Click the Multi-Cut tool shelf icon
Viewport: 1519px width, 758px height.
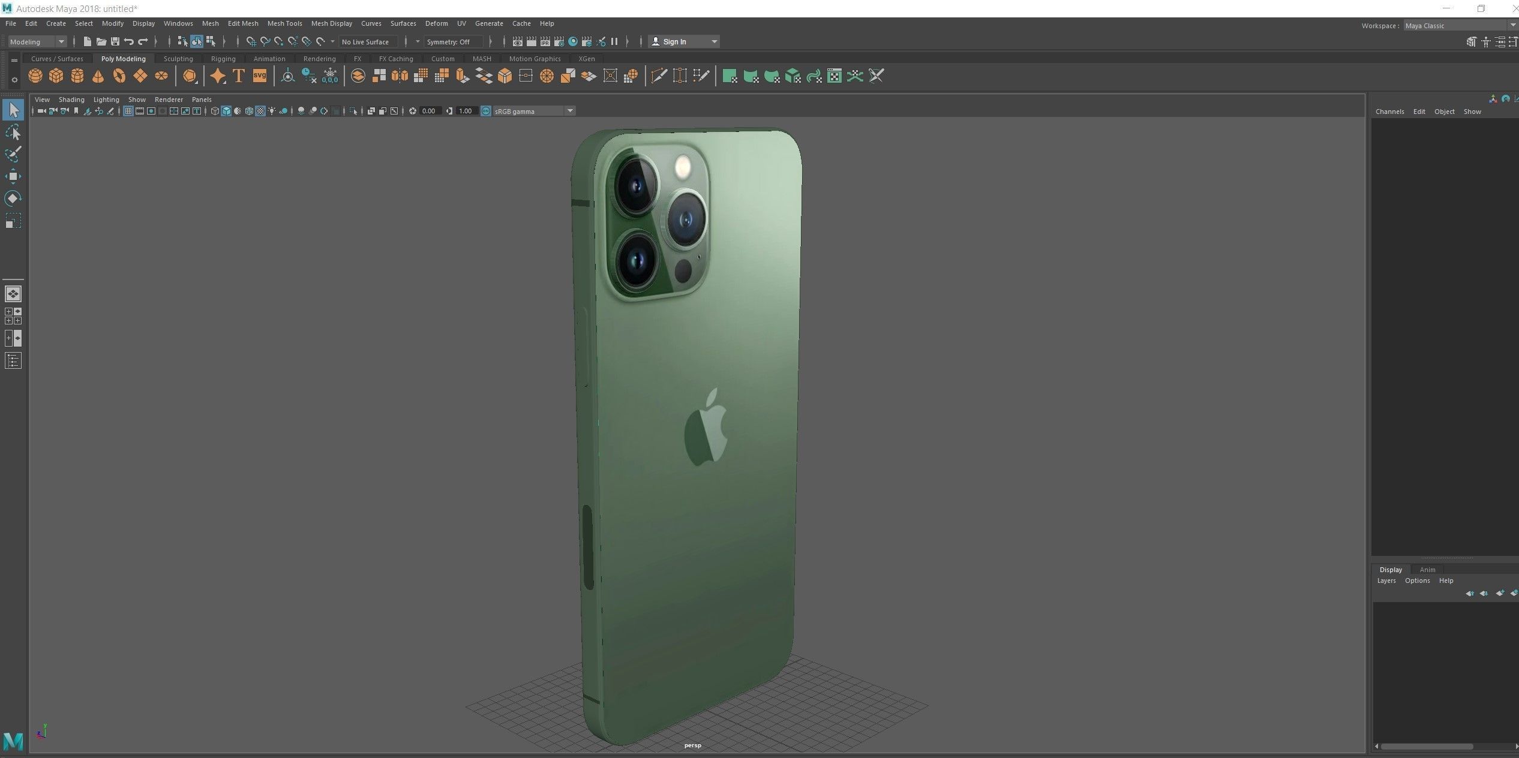659,76
